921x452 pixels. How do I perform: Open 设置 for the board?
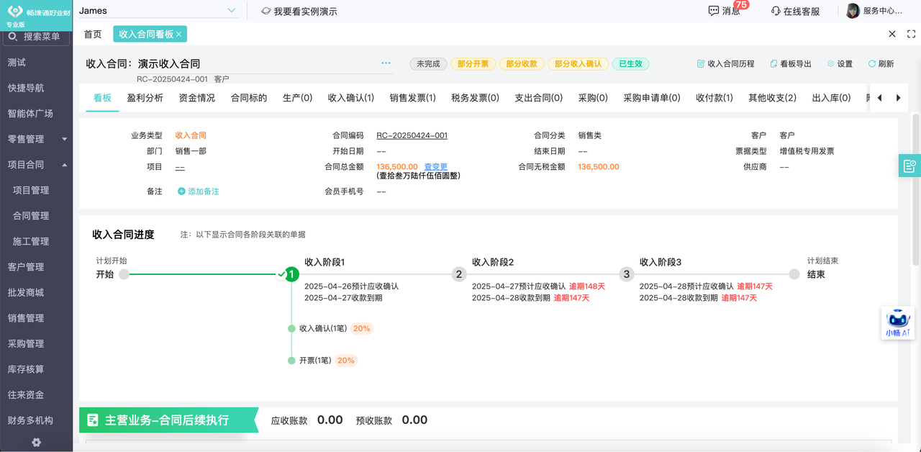click(840, 64)
